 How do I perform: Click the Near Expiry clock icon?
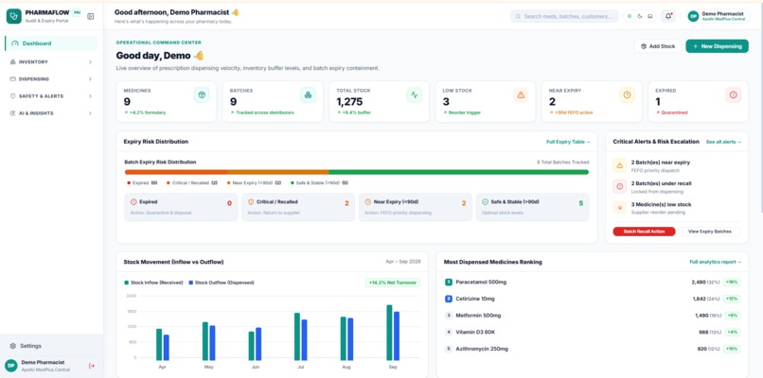click(x=627, y=95)
